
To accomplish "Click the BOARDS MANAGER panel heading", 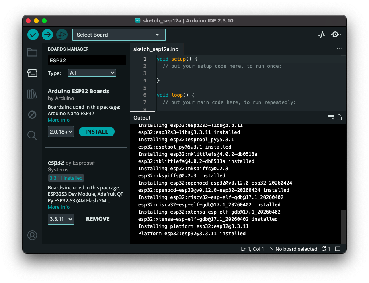I will [x=68, y=49].
